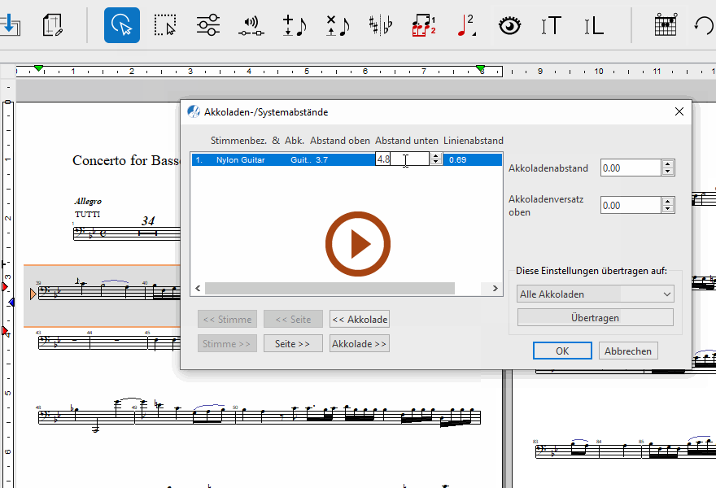
Task: Open the accidentals sharp-flat tool
Action: (x=380, y=25)
